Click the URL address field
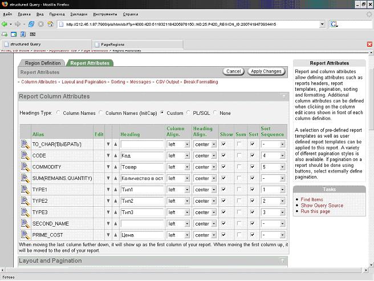374x281 pixels. tap(189, 24)
